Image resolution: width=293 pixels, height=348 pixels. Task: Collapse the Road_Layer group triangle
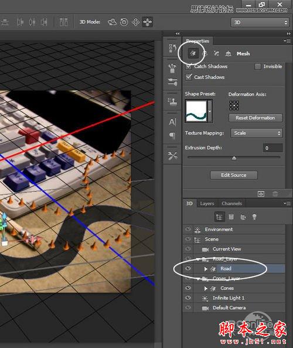pos(198,259)
